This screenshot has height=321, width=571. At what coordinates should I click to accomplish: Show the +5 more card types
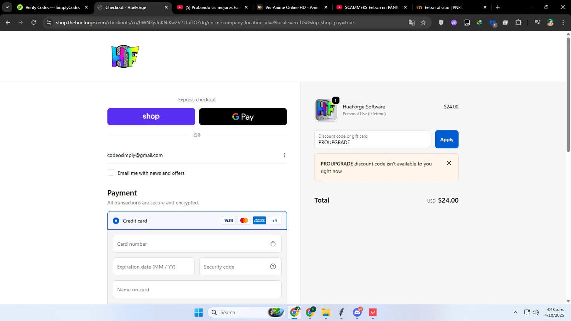275,221
